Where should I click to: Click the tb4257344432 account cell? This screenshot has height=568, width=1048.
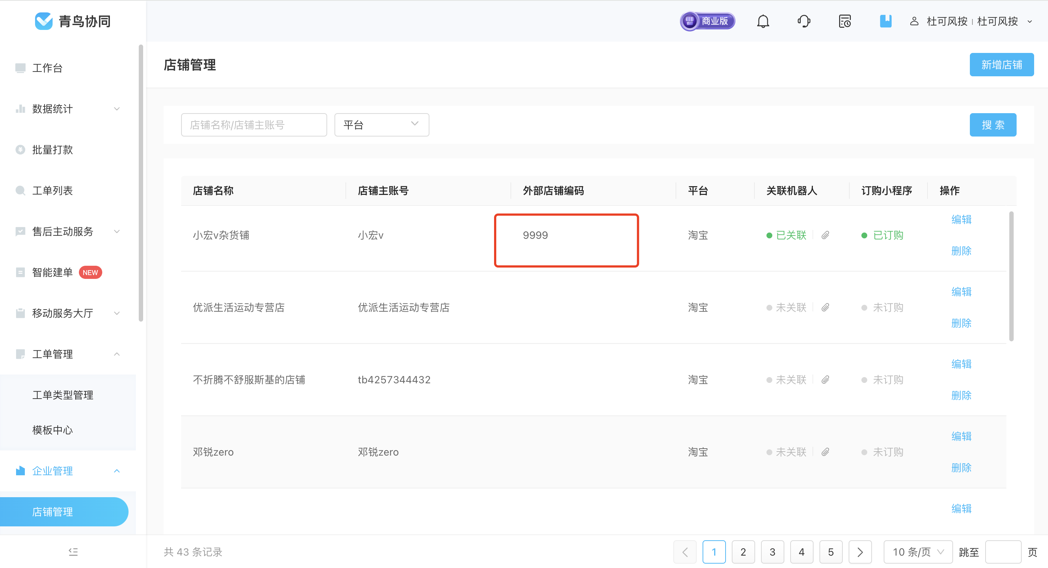tap(394, 380)
